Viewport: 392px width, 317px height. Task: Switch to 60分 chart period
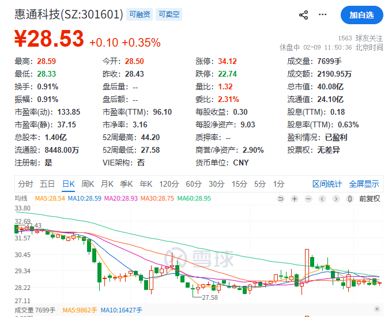(193, 184)
